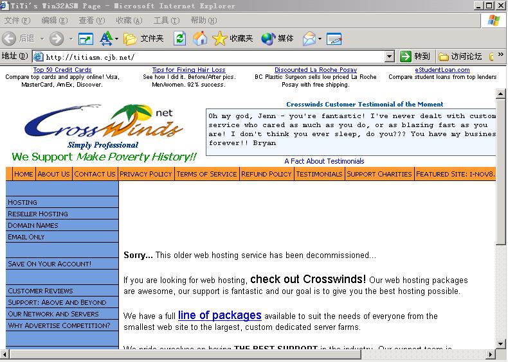
Task: Open the Favorites star button
Action: click(x=233, y=39)
